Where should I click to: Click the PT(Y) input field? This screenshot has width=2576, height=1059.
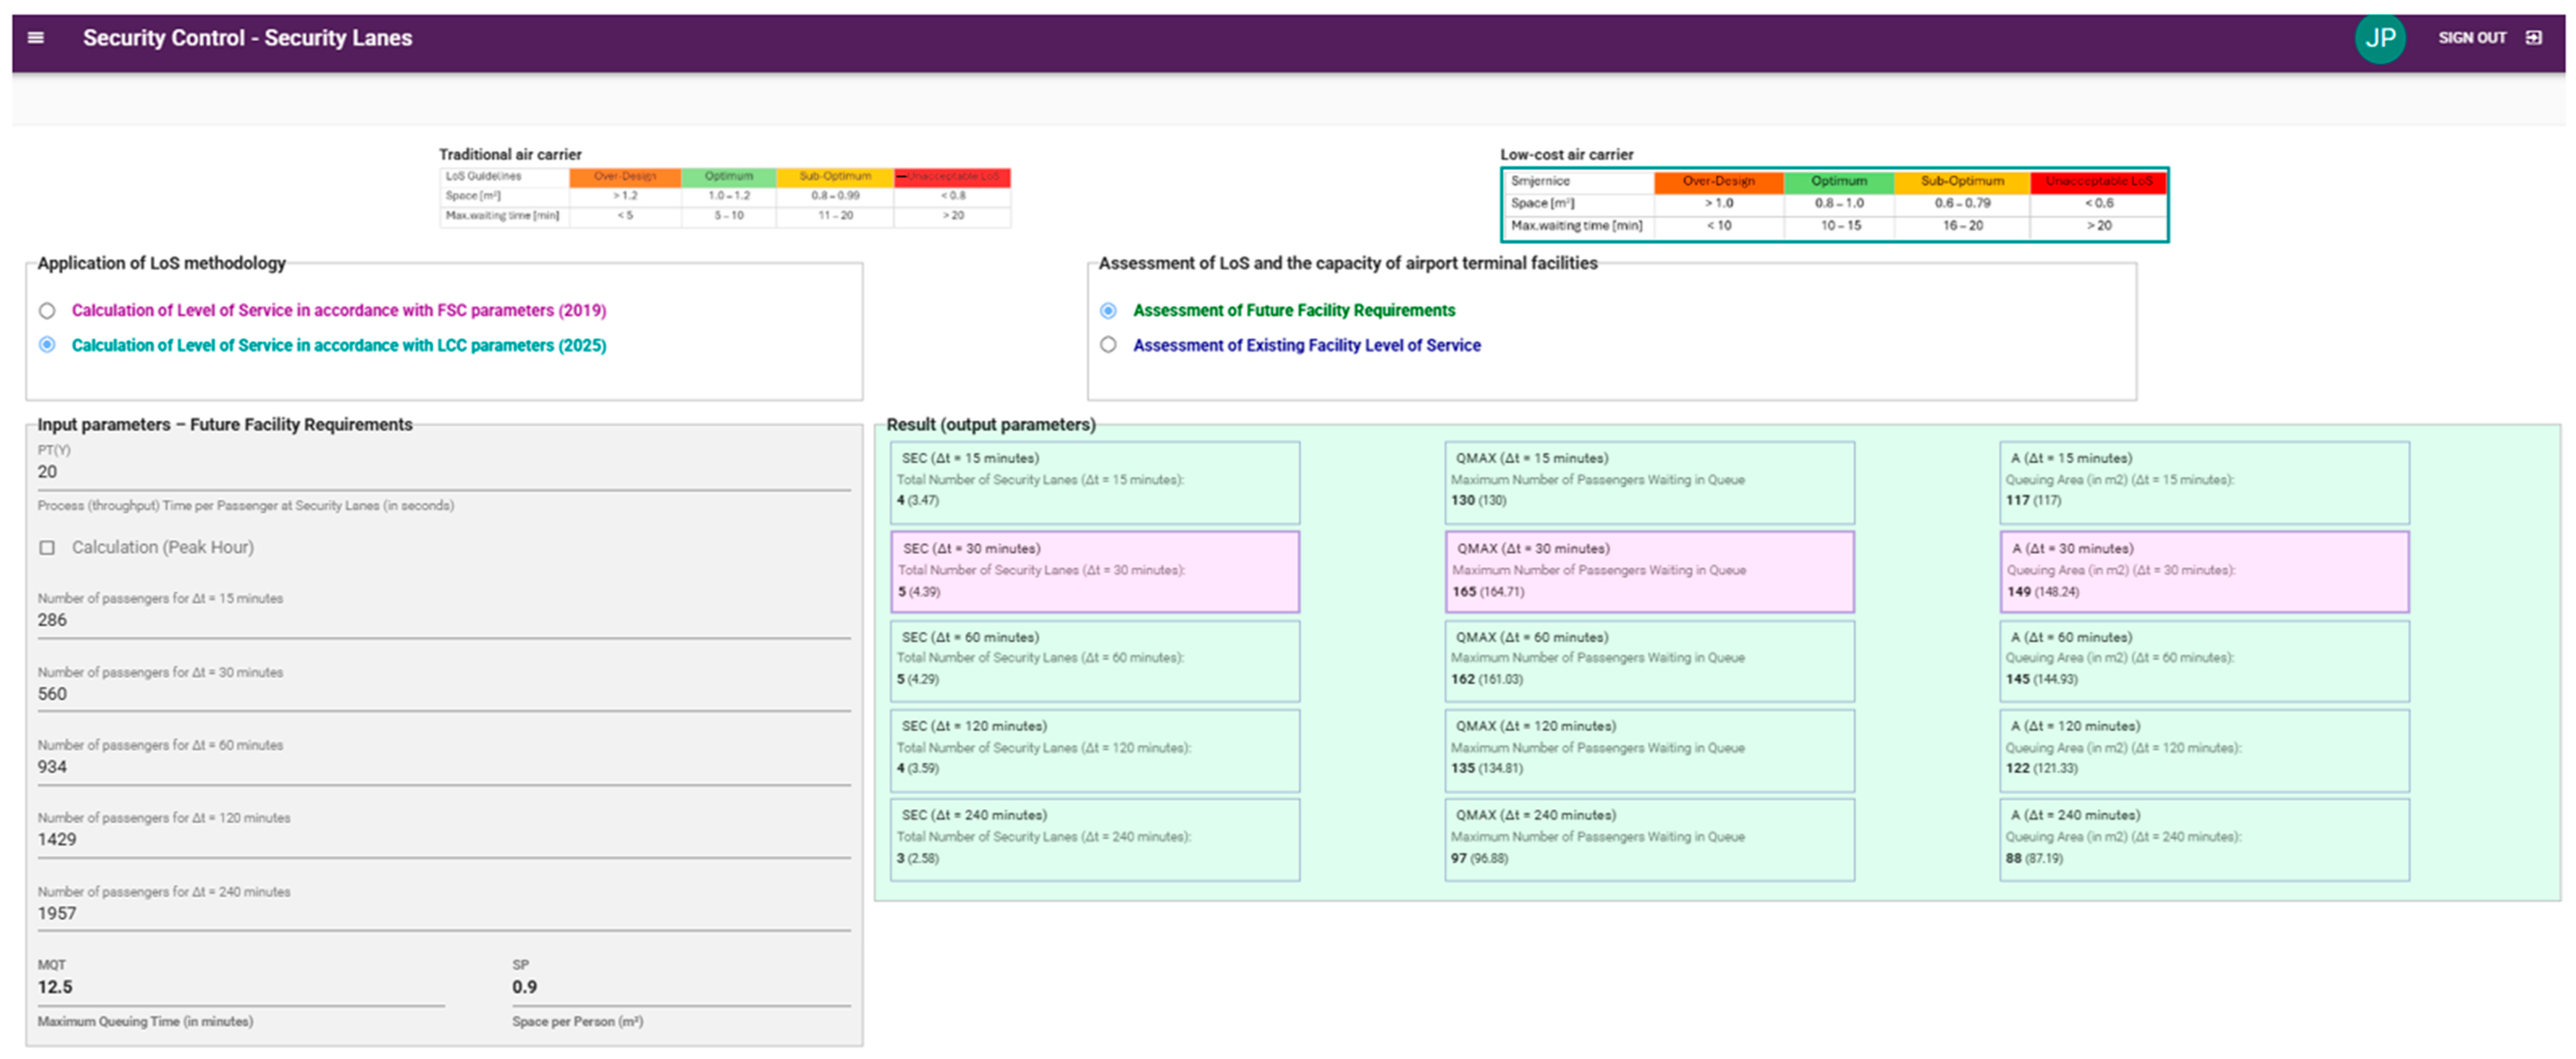pyautogui.click(x=440, y=471)
